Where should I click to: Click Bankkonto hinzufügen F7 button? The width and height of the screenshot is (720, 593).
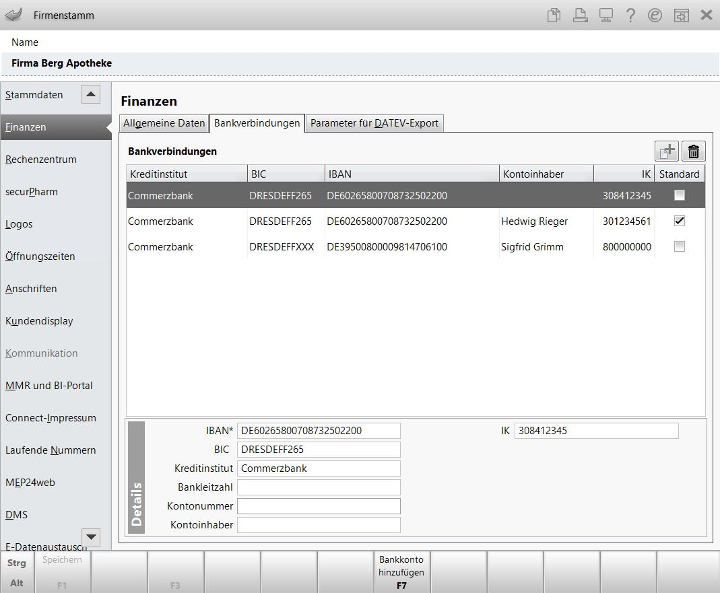402,572
